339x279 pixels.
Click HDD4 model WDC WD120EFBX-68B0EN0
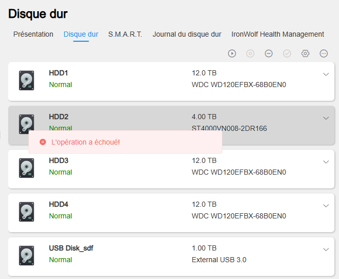pyautogui.click(x=239, y=216)
